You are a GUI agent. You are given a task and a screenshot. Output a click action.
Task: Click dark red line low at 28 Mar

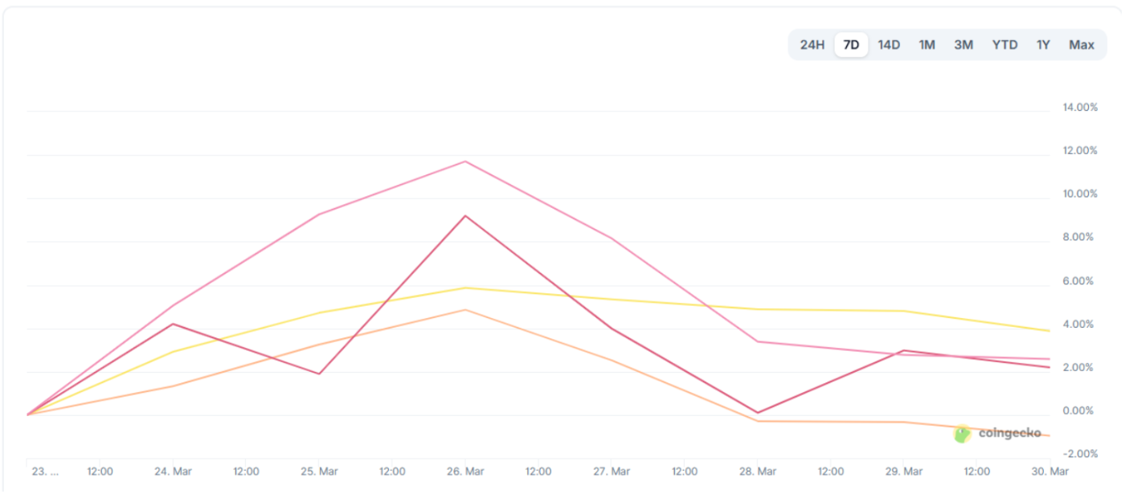tap(758, 413)
